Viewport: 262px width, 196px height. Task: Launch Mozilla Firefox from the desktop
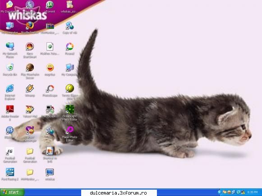pos(30,26)
